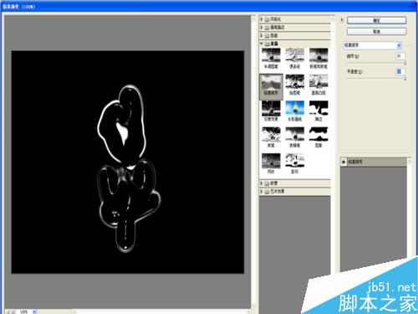Viewport: 418px width, 314px height.
Task: Select the Torn Edges (撕边) filter thumbnail
Action: click(319, 111)
